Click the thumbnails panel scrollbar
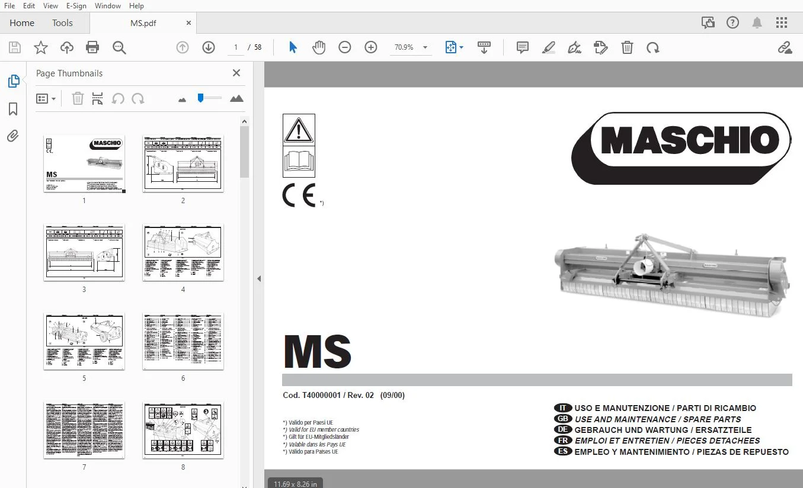This screenshot has height=488, width=803. click(244, 152)
